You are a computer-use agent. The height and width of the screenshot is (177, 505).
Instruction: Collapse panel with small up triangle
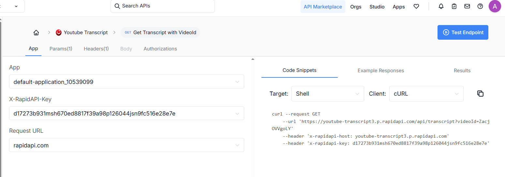tap(253, 59)
